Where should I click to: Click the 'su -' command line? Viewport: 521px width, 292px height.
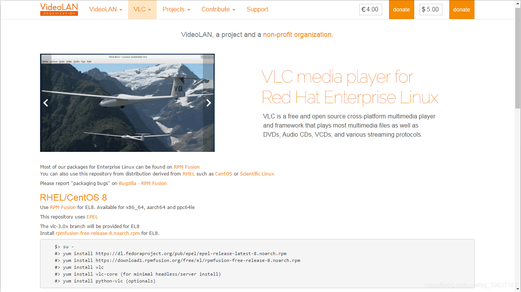[x=64, y=247]
